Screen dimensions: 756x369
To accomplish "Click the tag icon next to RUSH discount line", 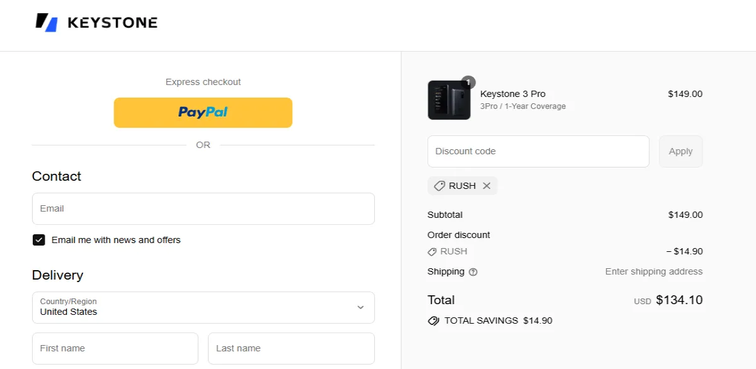I will click(432, 251).
